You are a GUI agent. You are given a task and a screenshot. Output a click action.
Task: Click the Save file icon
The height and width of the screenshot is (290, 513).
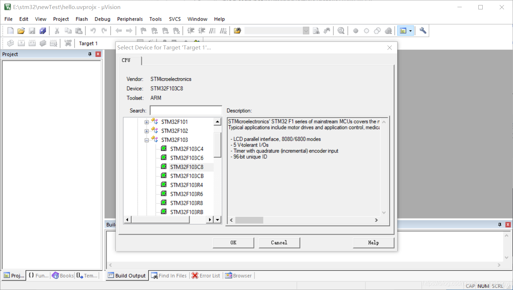tap(32, 31)
